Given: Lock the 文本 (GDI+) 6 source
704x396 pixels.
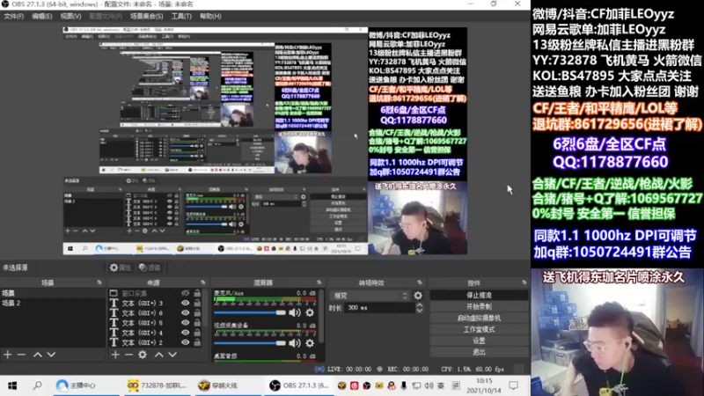Looking at the screenshot, I should click(197, 313).
